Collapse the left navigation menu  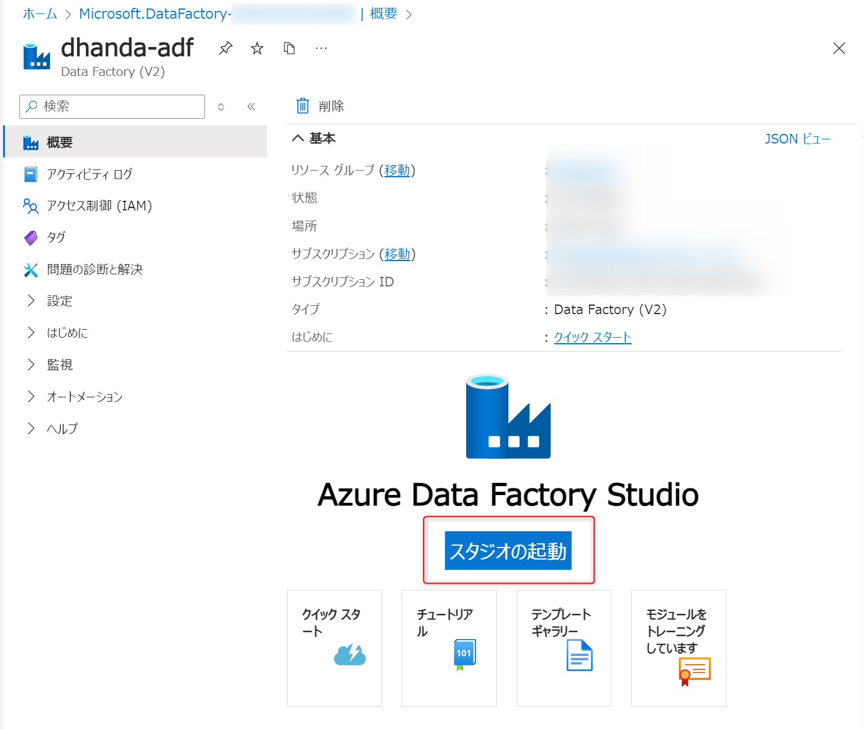pos(251,107)
